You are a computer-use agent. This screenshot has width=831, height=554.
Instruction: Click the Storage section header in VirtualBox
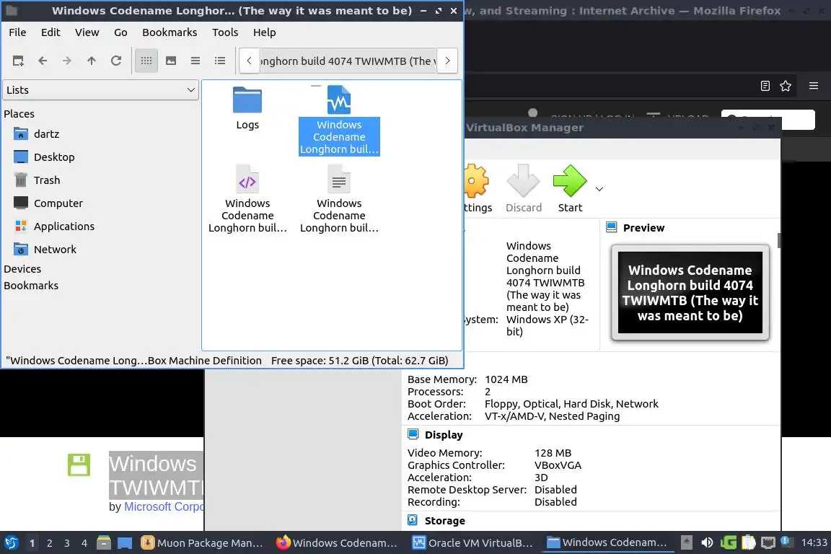click(x=444, y=521)
